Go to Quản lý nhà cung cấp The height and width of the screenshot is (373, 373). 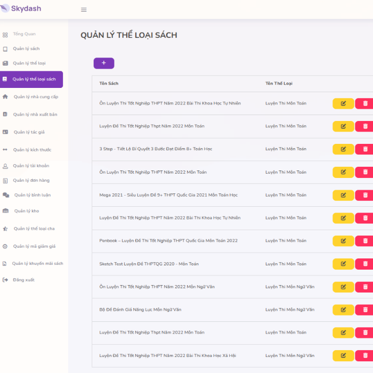(x=36, y=97)
